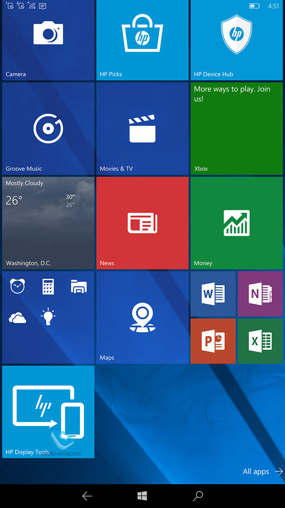285x508 pixels.
Task: Launch the Maps tile
Action: point(142,317)
